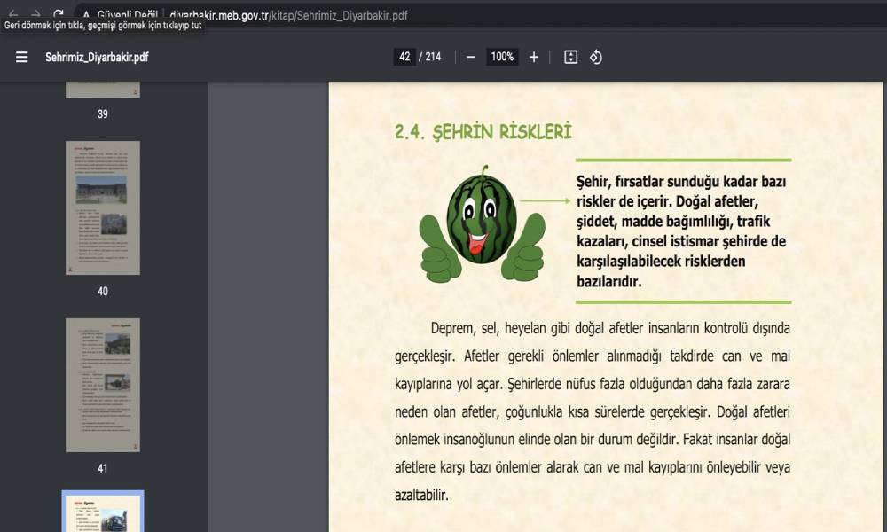Open page 41 thumbnail in sidebar
The image size is (887, 532).
[x=103, y=385]
